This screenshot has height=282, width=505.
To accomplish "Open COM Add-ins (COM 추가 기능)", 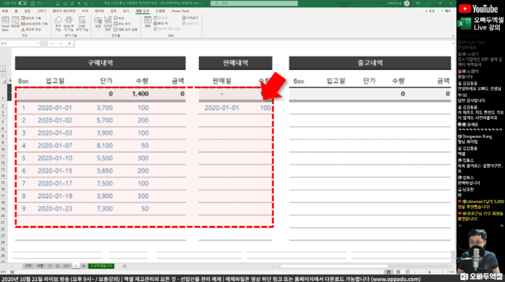I will point(82,24).
